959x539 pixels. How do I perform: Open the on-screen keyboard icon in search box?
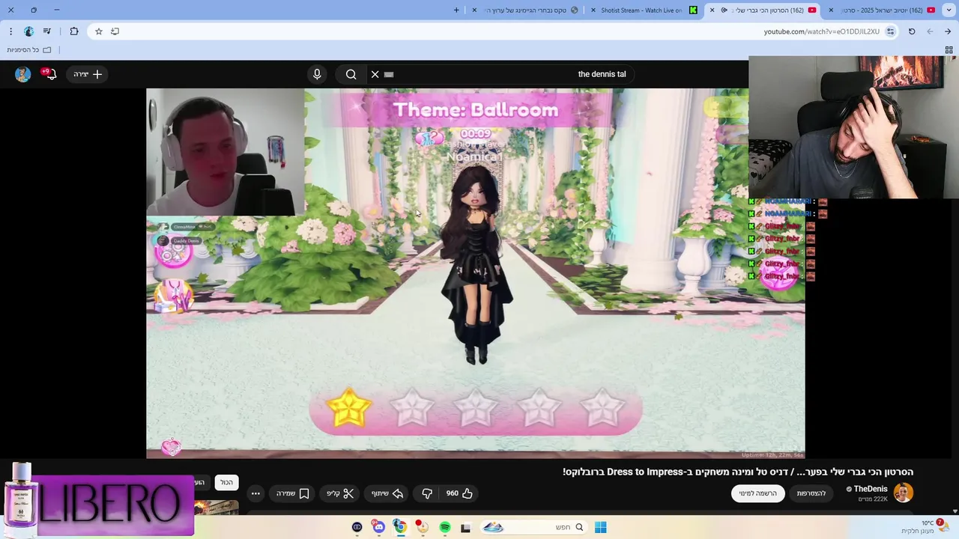(389, 74)
